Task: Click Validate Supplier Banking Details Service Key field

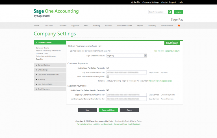Action: (x=127, y=99)
